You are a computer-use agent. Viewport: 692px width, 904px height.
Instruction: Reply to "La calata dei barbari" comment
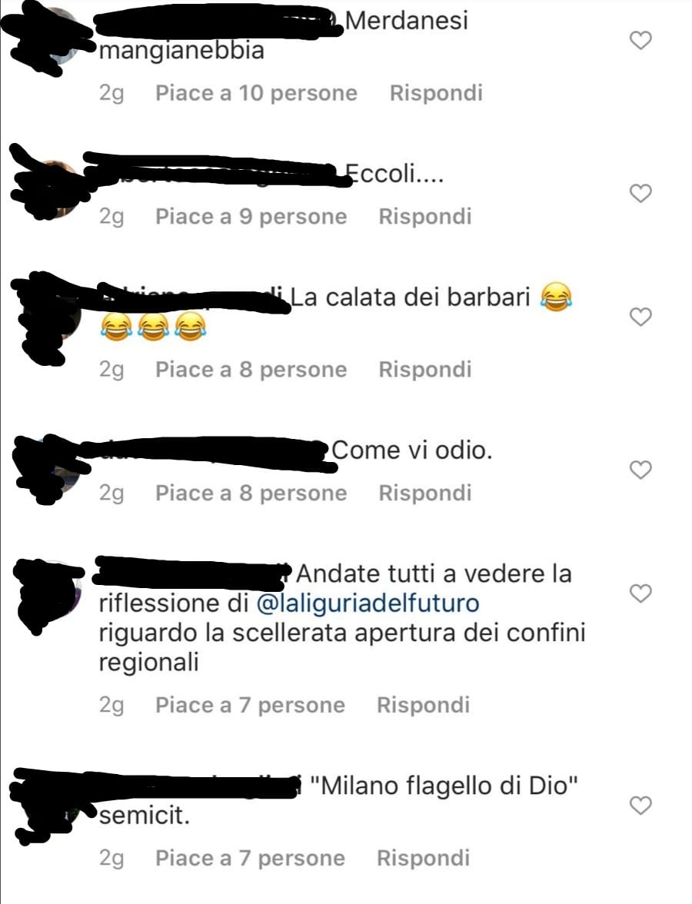[425, 370]
